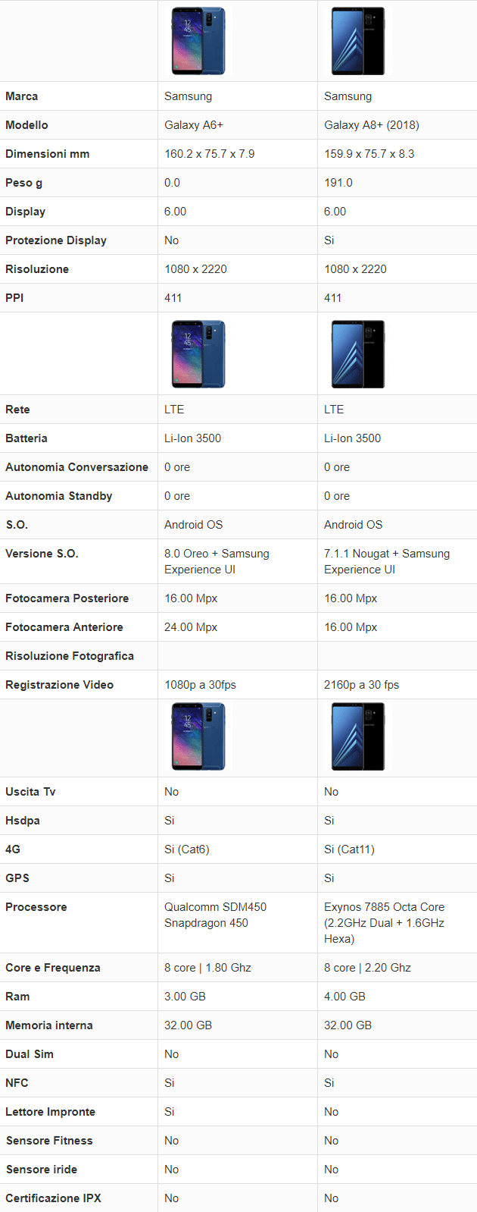Click the "Galaxy A8+ (2018)" model name
This screenshot has height=1212, width=477.
[x=371, y=125]
